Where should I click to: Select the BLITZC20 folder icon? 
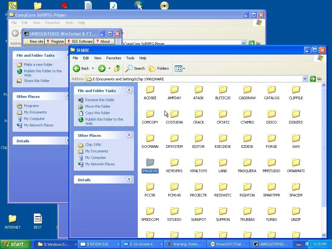(223, 89)
